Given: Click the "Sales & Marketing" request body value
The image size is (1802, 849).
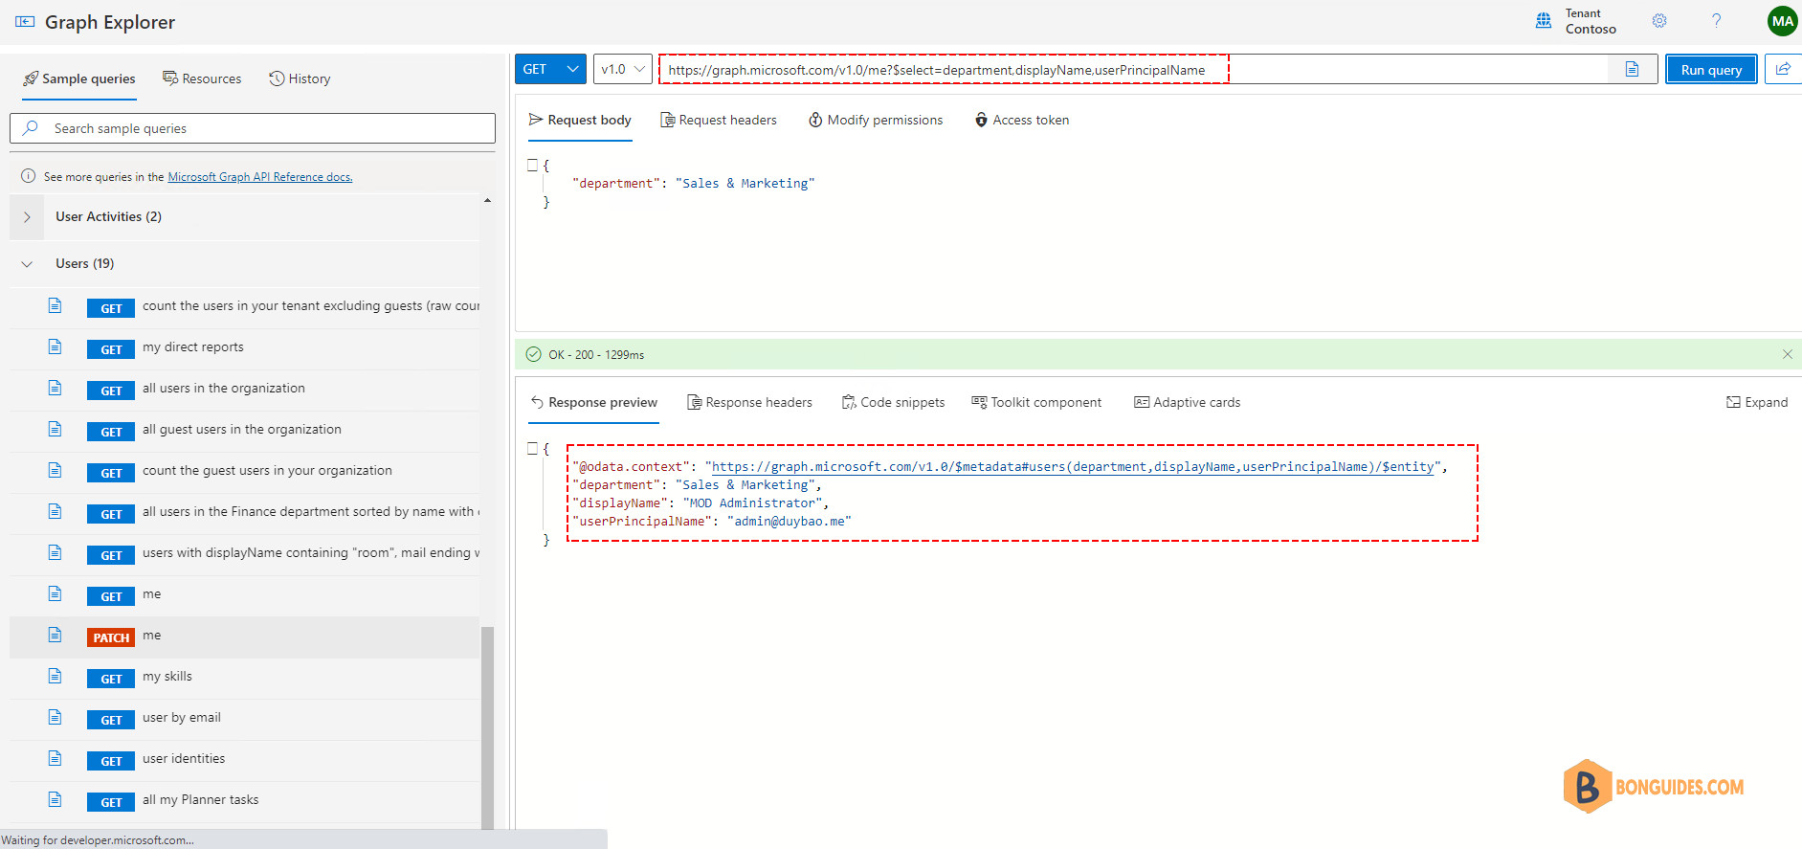Looking at the screenshot, I should (x=745, y=184).
